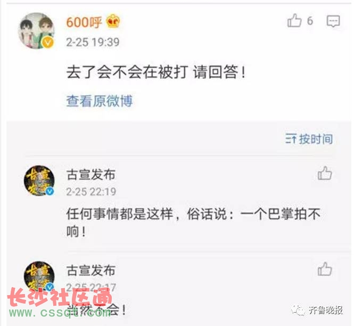Open 古宣发布 username on second reply

(90, 271)
